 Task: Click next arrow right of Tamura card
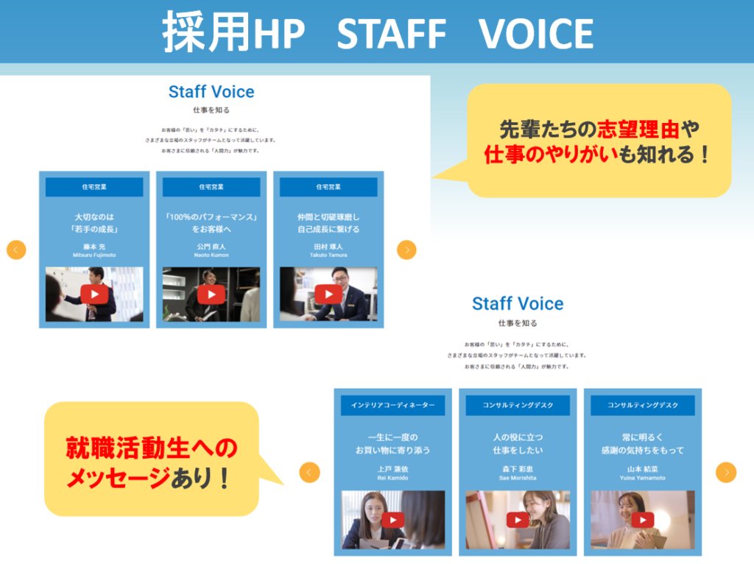pyautogui.click(x=406, y=250)
